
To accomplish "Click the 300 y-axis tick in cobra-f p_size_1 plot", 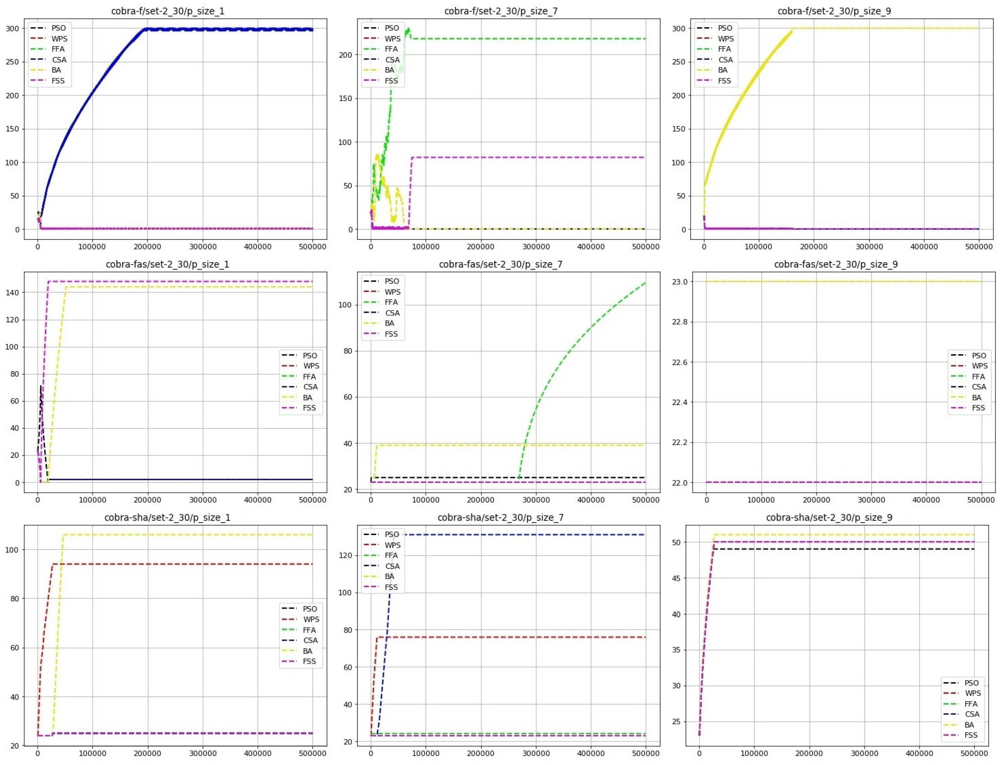I will pyautogui.click(x=12, y=28).
